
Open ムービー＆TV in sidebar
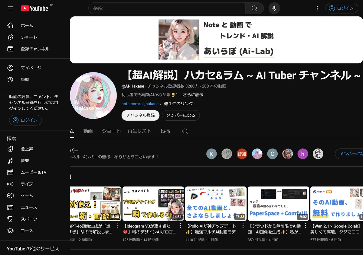coord(35,172)
